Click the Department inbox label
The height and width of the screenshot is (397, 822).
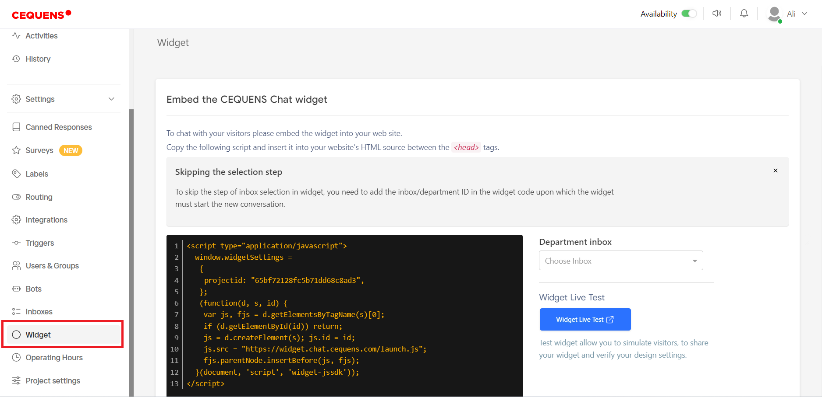pos(575,242)
